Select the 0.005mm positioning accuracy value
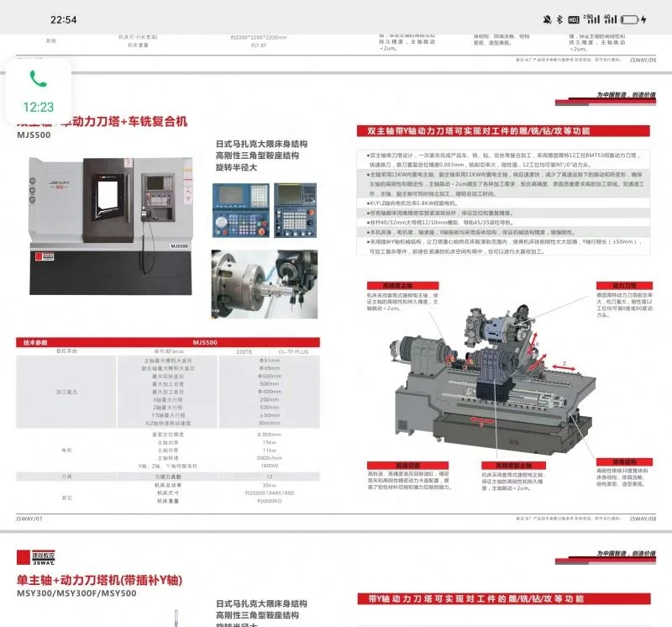The height and width of the screenshot is (627, 672). [x=270, y=435]
